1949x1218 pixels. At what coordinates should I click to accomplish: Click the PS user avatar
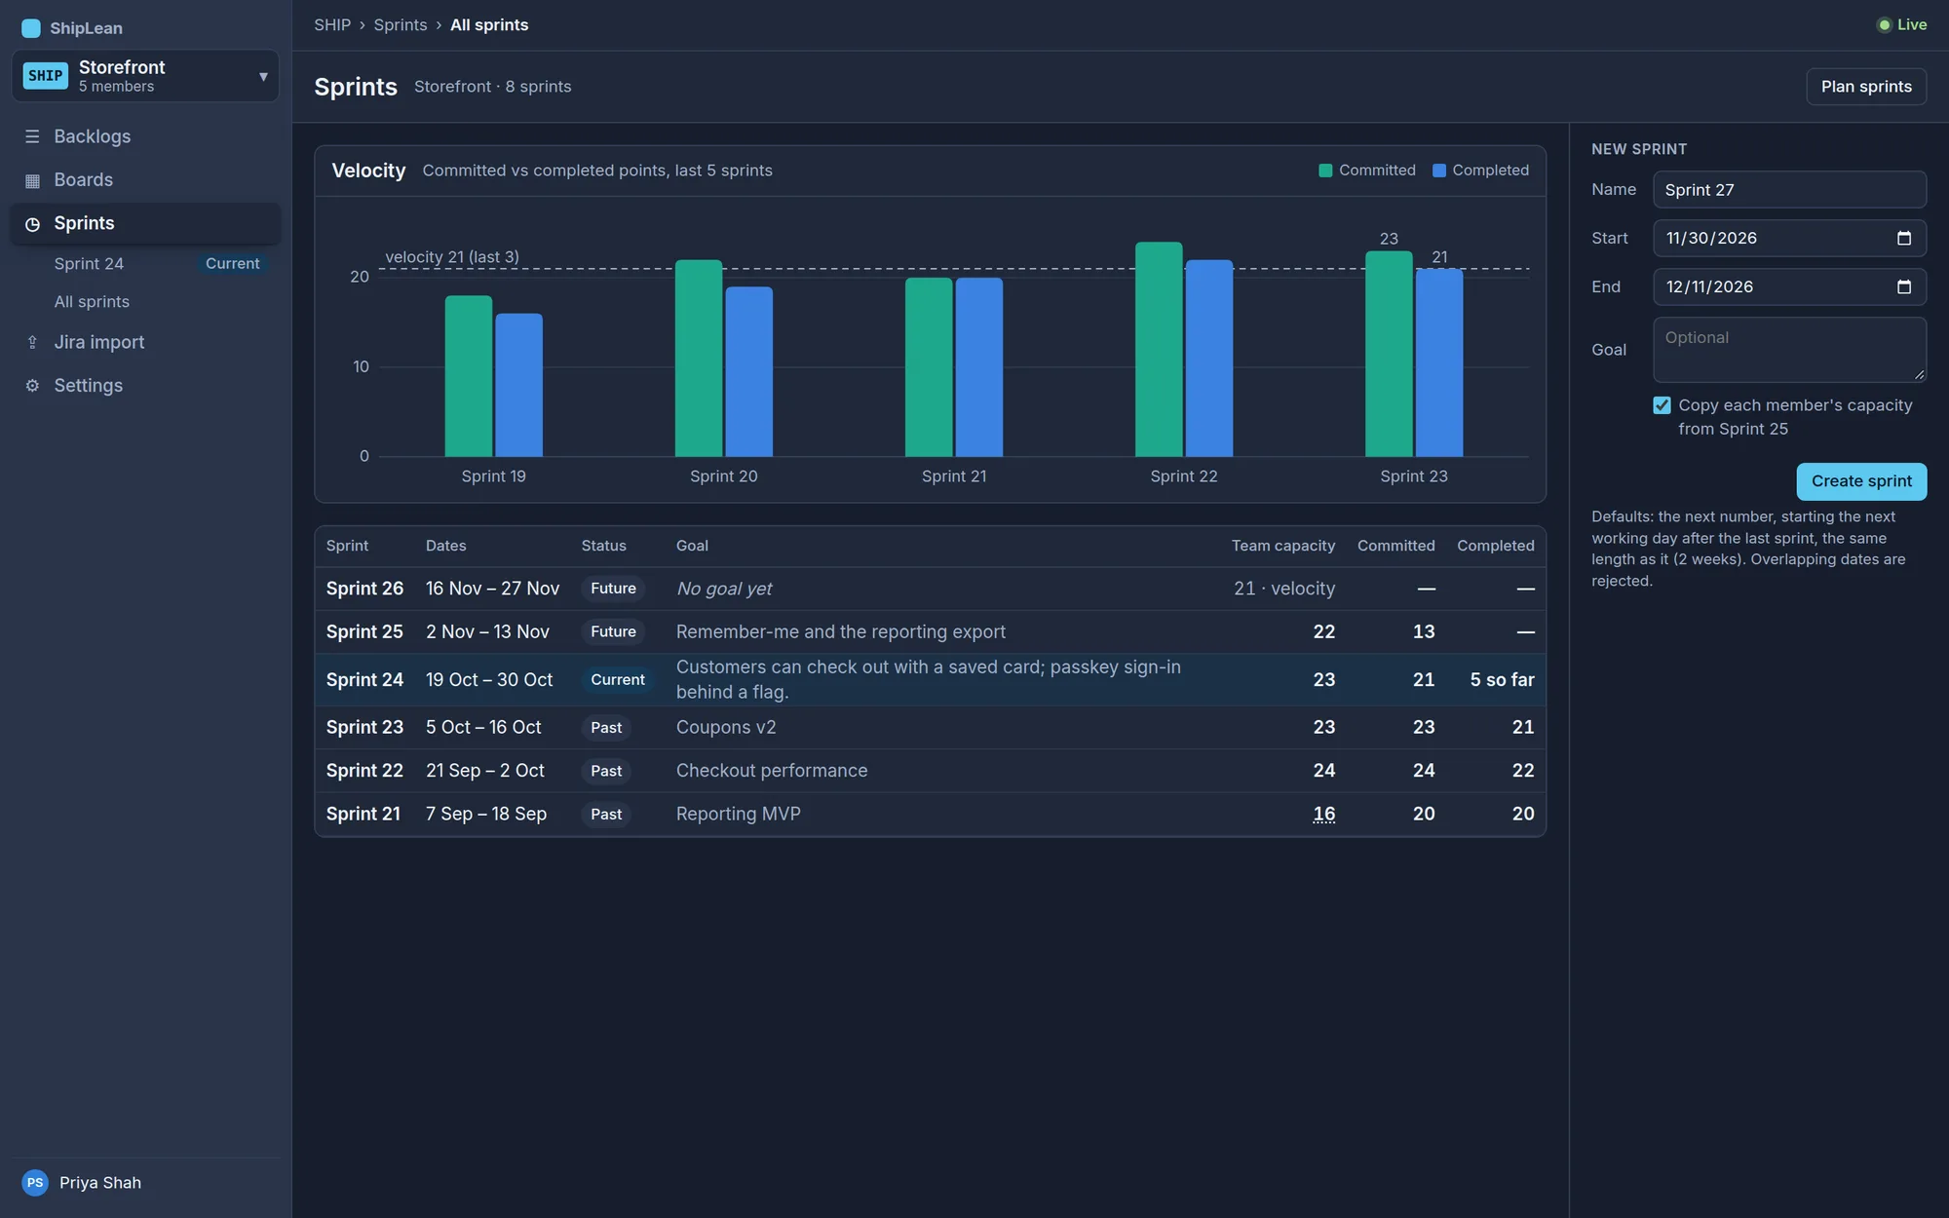[35, 1182]
